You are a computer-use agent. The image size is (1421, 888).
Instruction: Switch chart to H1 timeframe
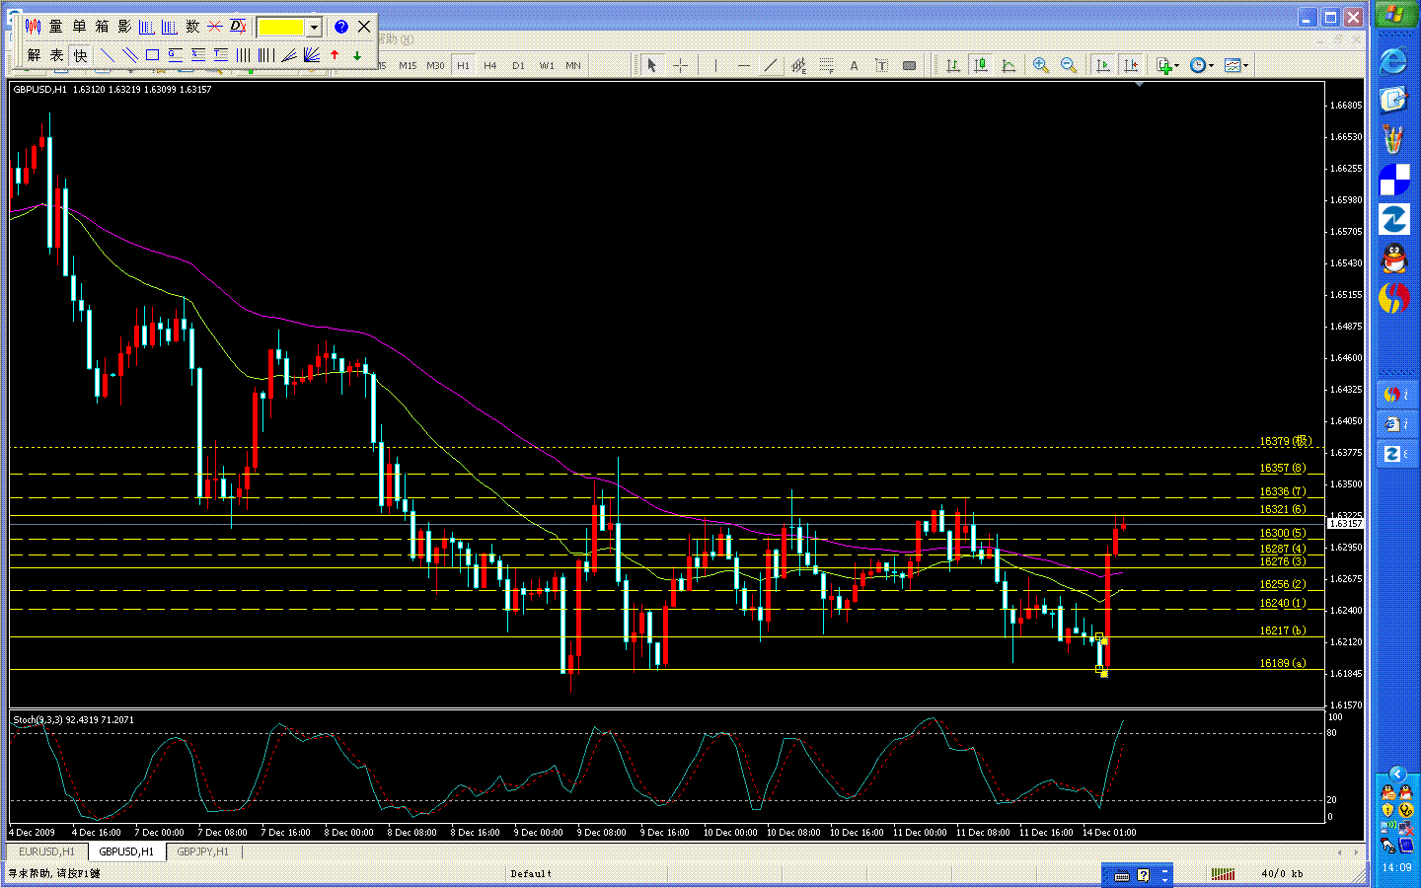pos(463,65)
